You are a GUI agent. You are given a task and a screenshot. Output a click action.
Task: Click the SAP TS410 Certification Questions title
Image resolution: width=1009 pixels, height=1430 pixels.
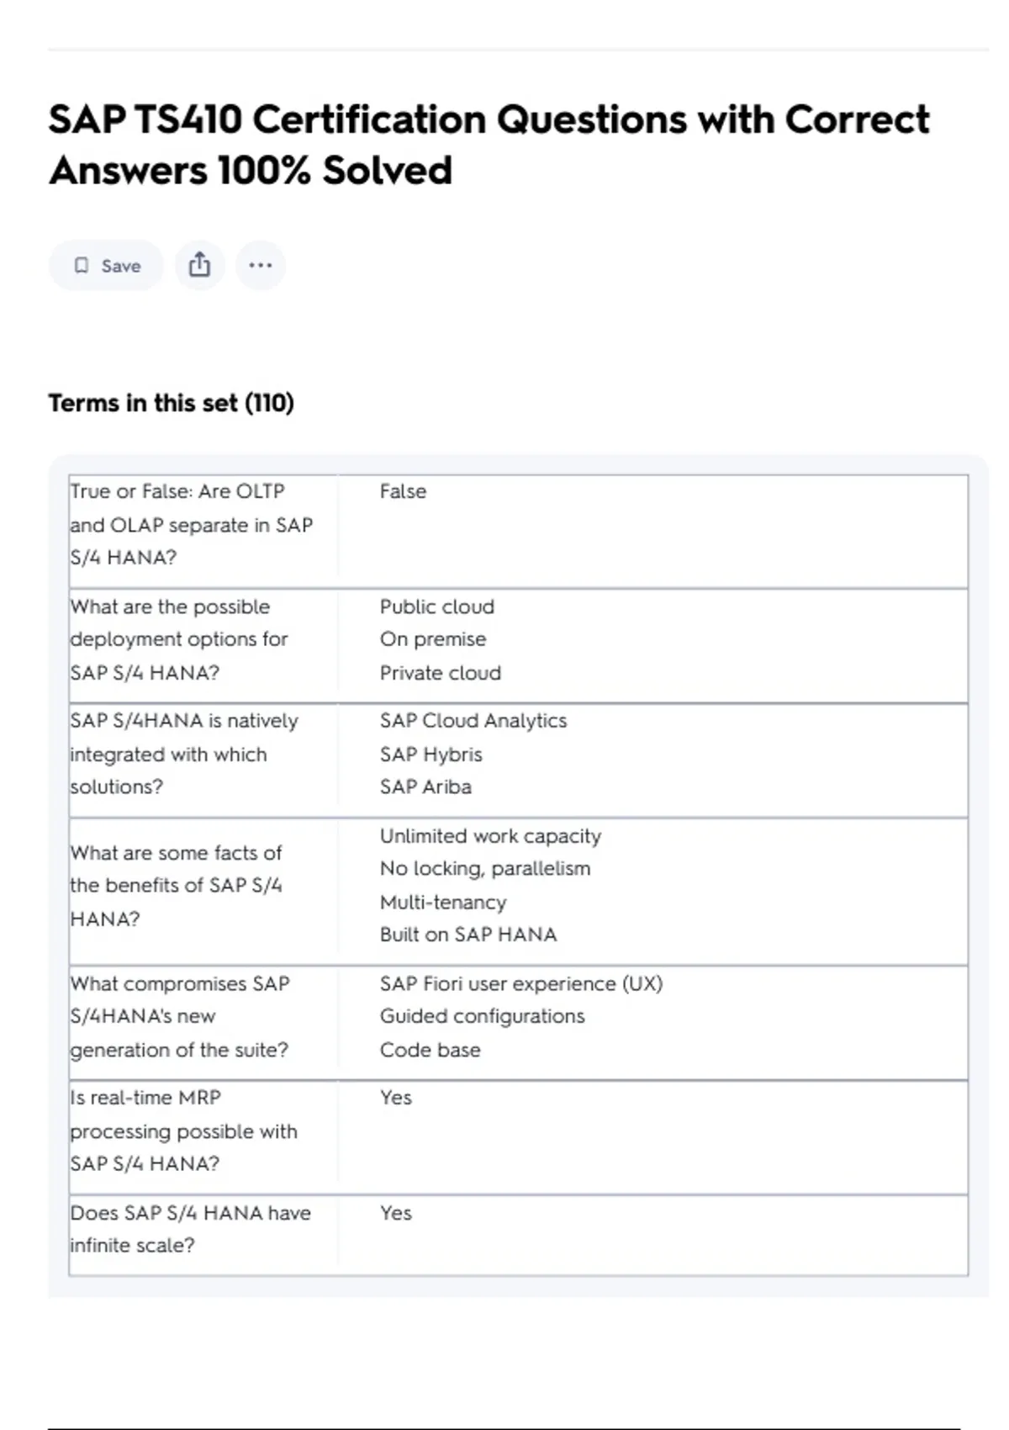tap(489, 145)
